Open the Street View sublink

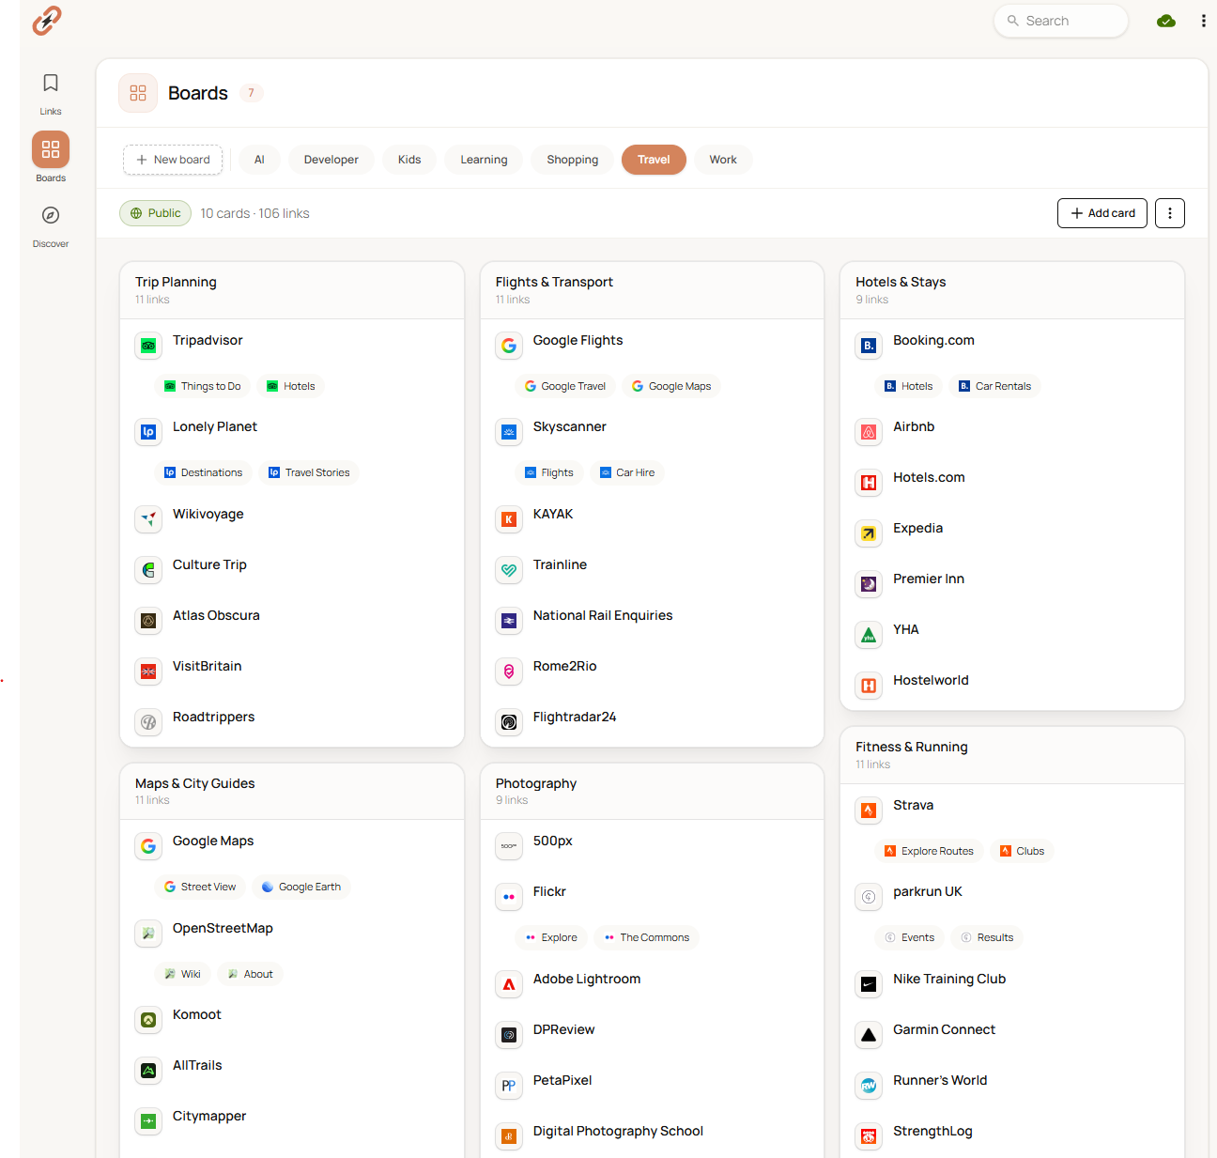[199, 887]
